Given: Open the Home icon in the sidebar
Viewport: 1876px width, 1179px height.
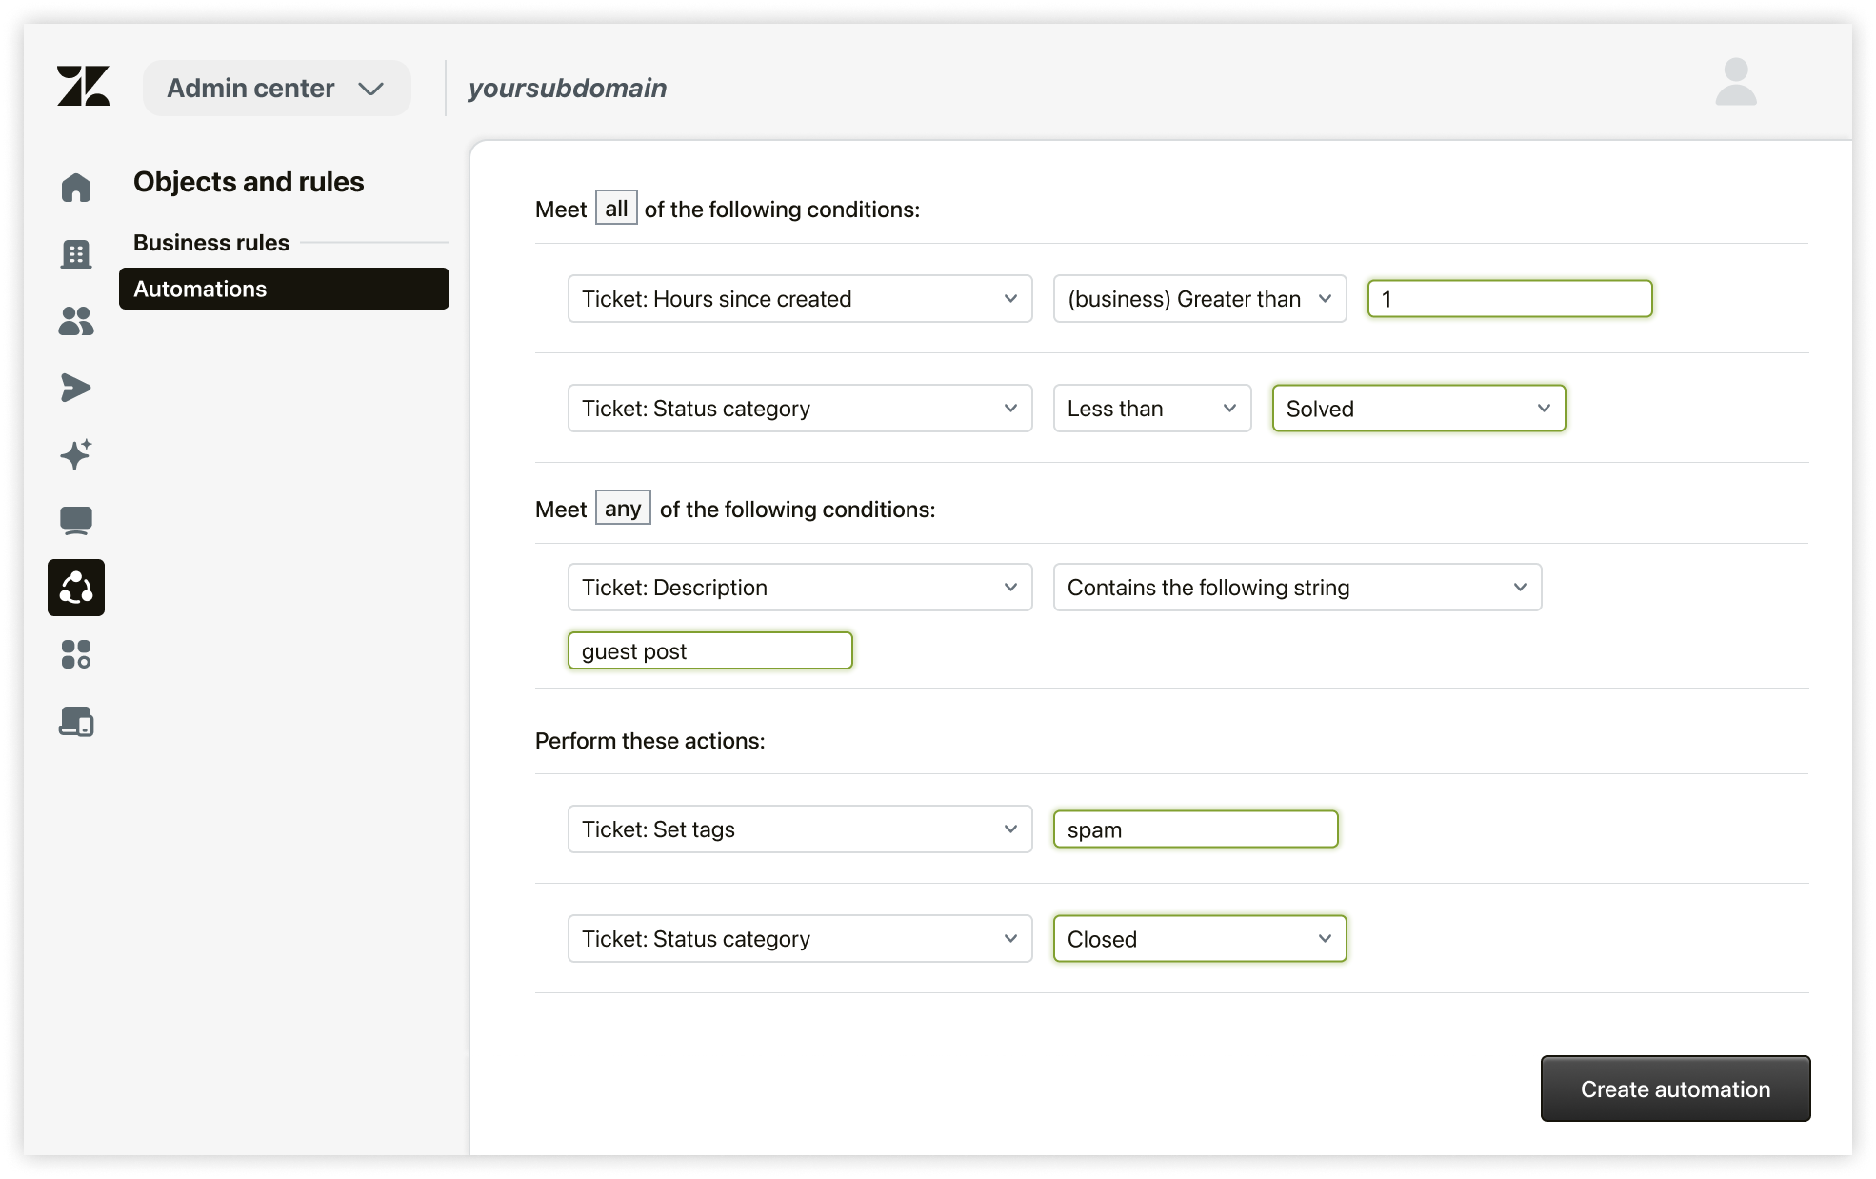Looking at the screenshot, I should [76, 188].
